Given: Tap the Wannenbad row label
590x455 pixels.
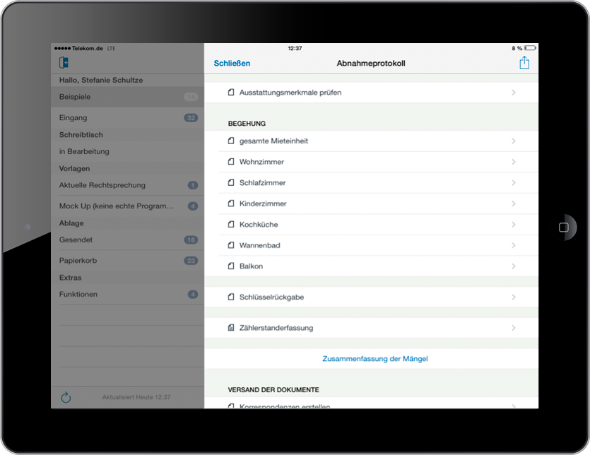Looking at the screenshot, I should tap(259, 245).
